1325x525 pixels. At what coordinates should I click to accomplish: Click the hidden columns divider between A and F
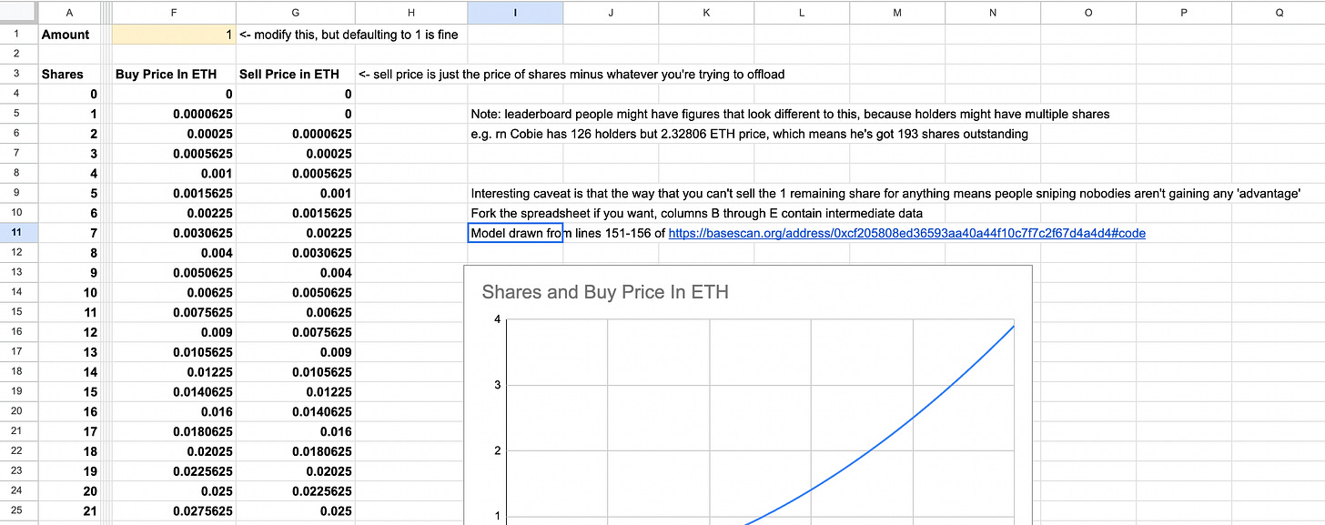coord(106,12)
